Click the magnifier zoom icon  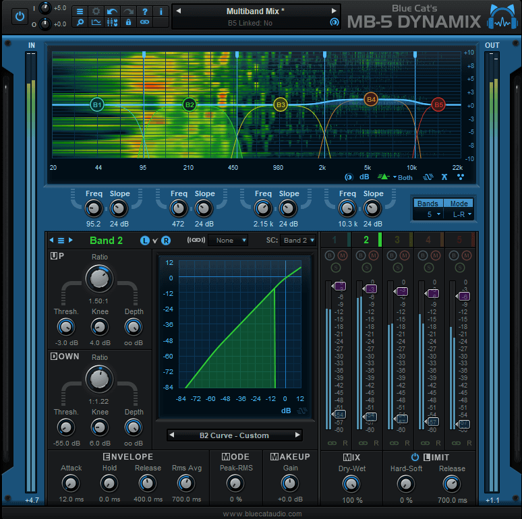point(80,22)
